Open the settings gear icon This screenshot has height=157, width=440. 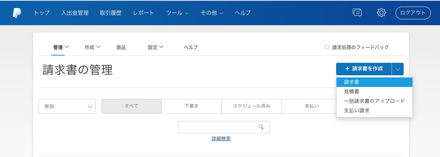[381, 13]
